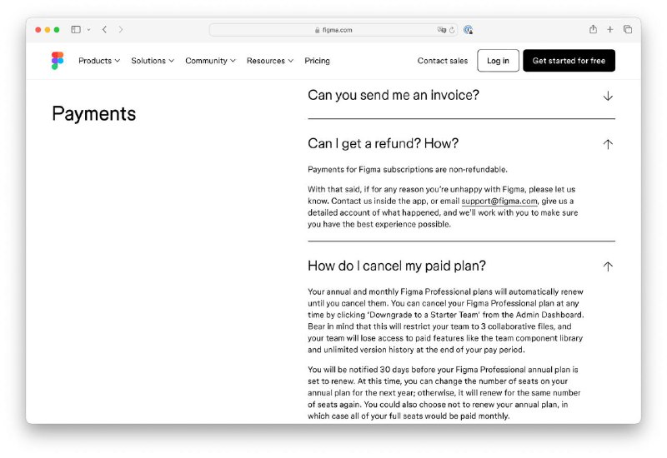
Task: Go back with the browser back arrow
Action: coord(105,29)
